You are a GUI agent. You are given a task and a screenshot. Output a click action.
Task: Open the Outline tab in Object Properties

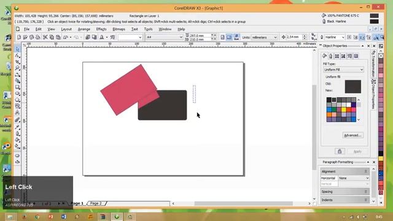330,56
